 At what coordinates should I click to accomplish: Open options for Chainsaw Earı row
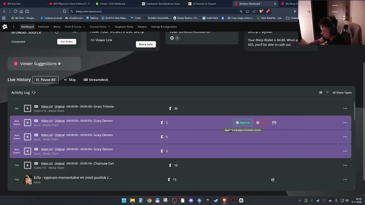tap(345, 165)
